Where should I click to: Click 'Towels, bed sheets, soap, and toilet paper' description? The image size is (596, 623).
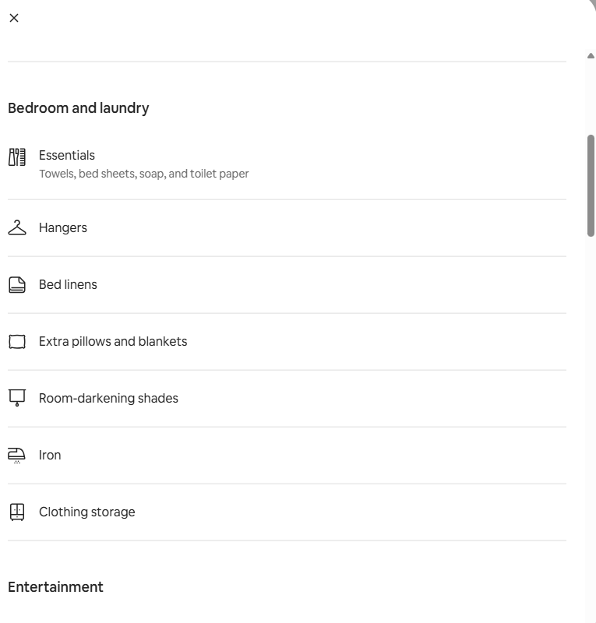point(144,174)
